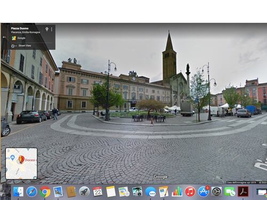The image size is (267, 200).
Task: Click the 'Google' photographer link
Action: [x=21, y=38]
